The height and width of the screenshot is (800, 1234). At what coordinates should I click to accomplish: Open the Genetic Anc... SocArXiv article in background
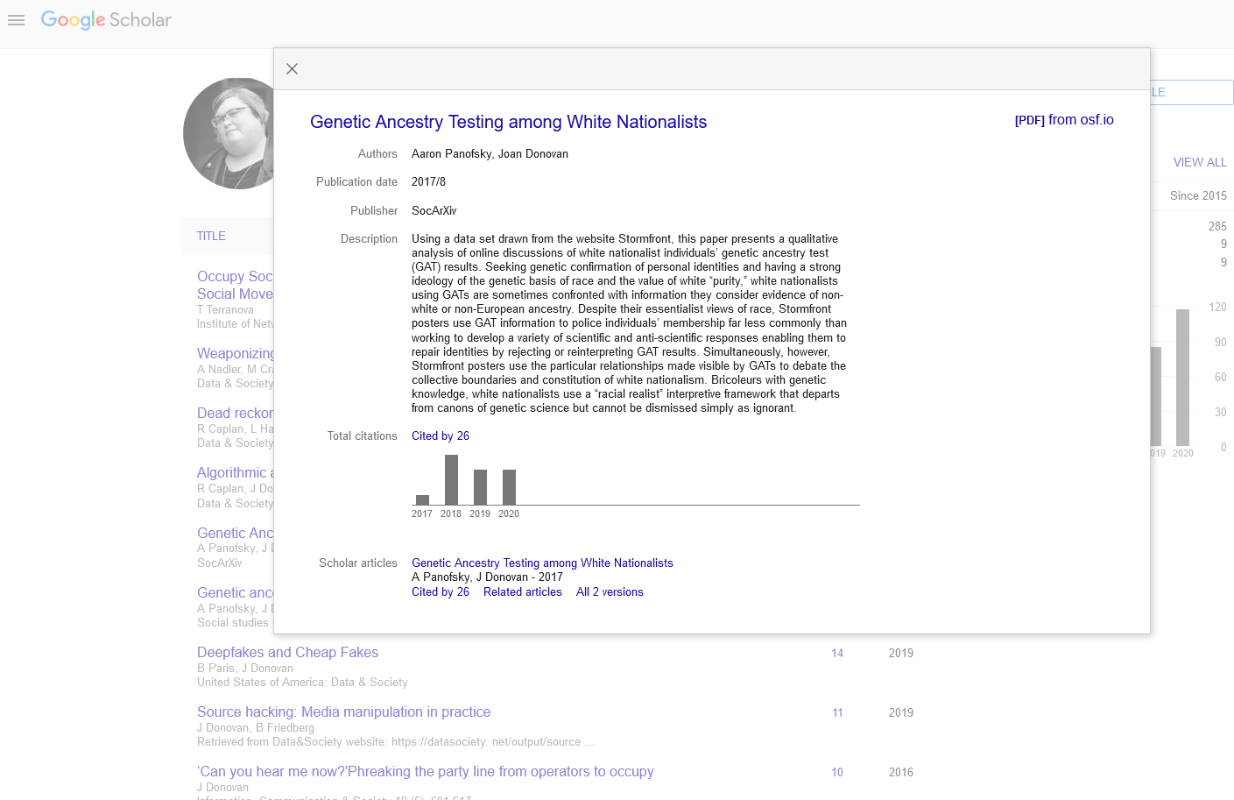(235, 533)
